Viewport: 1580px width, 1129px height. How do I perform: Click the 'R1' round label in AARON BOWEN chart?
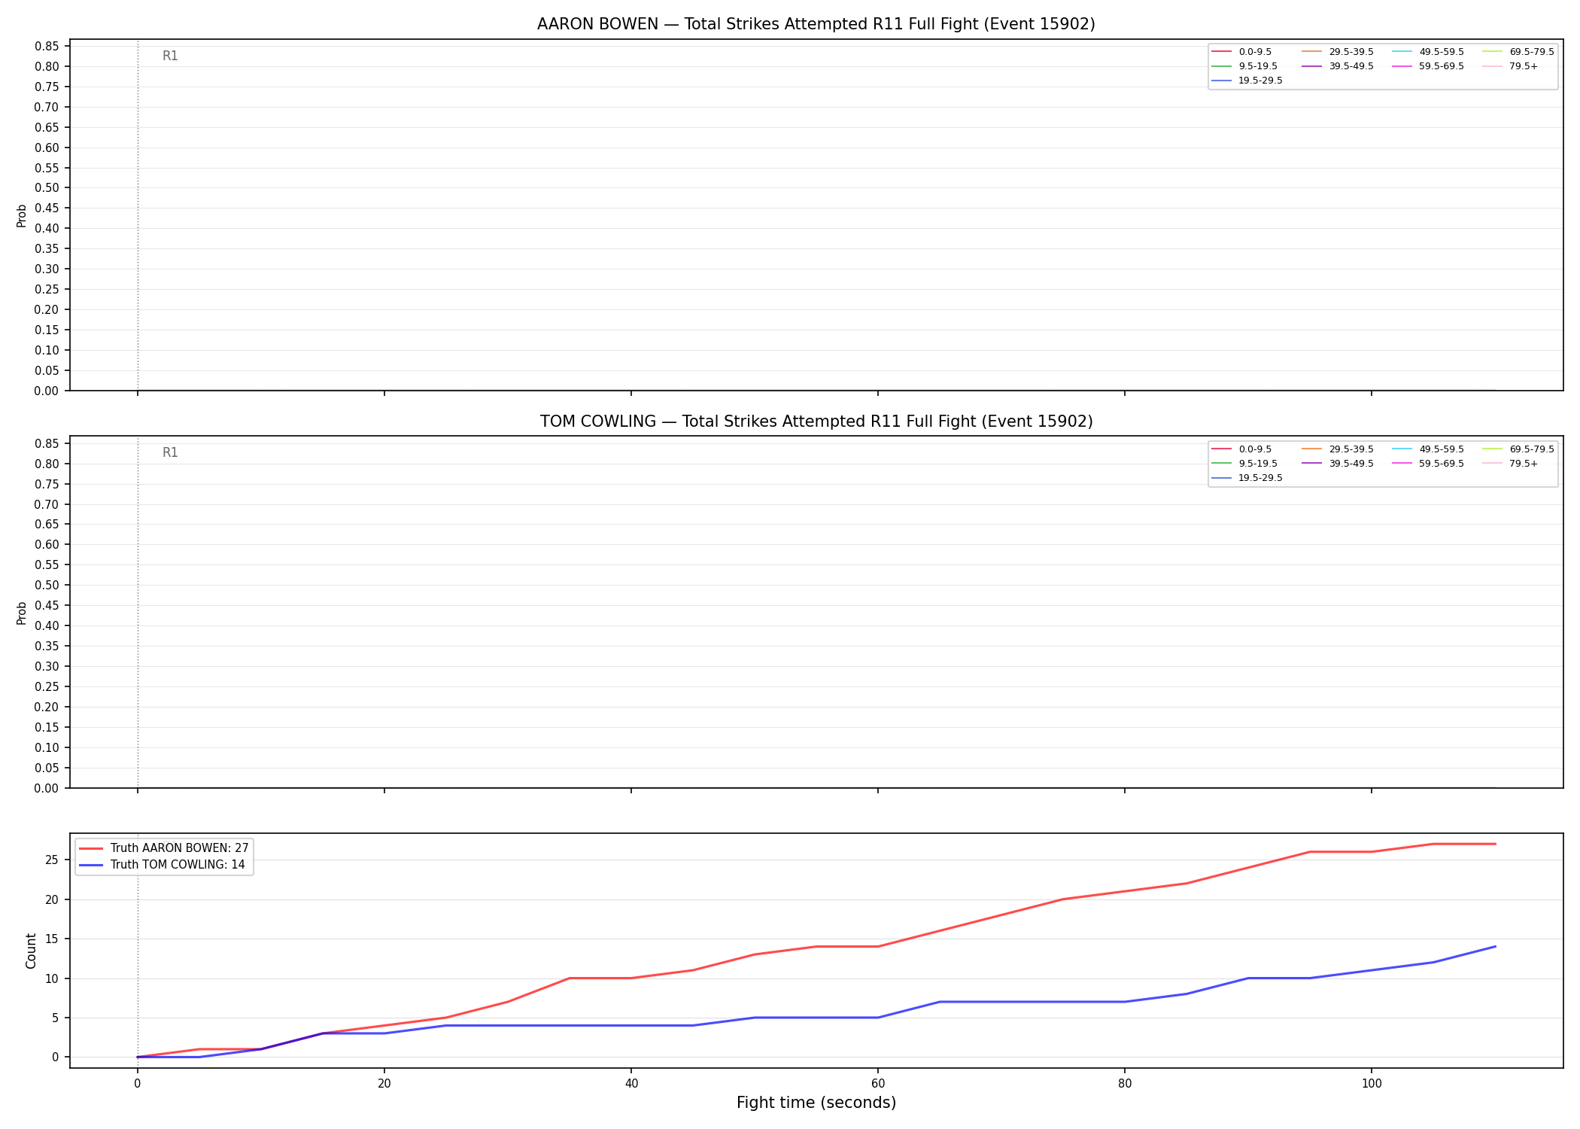pyautogui.click(x=170, y=56)
